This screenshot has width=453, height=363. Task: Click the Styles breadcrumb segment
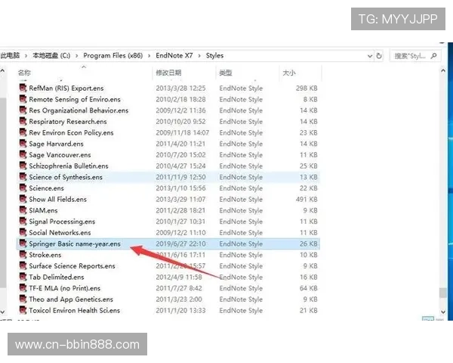214,55
